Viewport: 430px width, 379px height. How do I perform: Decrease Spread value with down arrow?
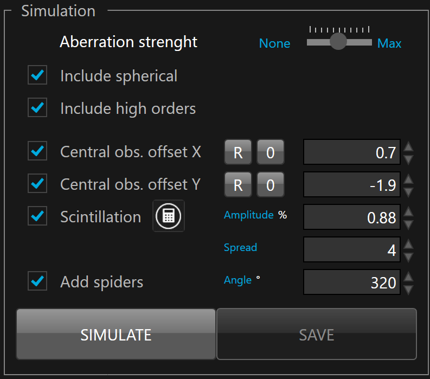coord(408,256)
